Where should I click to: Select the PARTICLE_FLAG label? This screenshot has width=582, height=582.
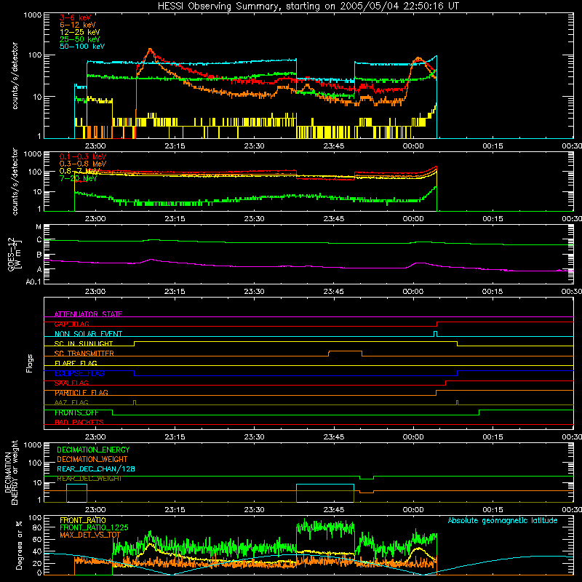[81, 393]
